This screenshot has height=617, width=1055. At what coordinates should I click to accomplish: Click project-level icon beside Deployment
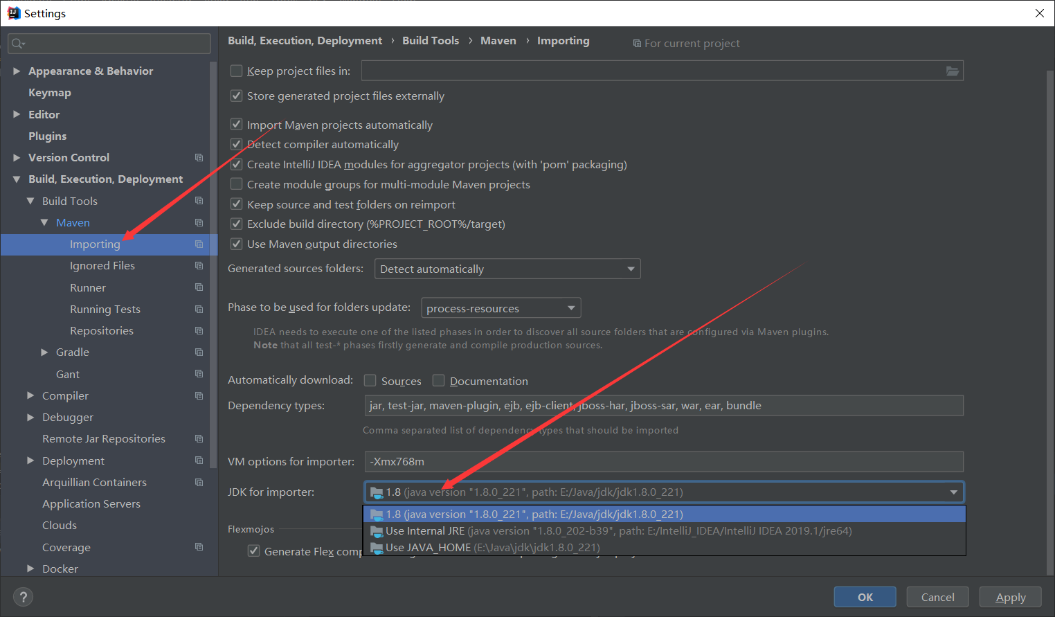click(199, 460)
